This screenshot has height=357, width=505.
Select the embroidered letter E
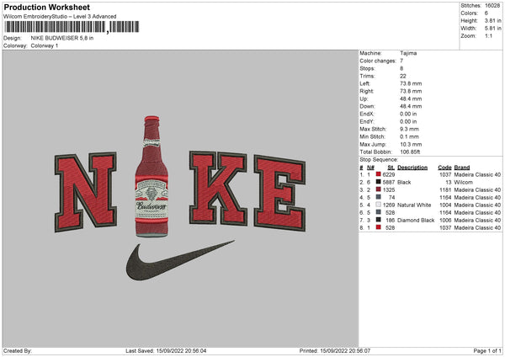tap(279, 193)
